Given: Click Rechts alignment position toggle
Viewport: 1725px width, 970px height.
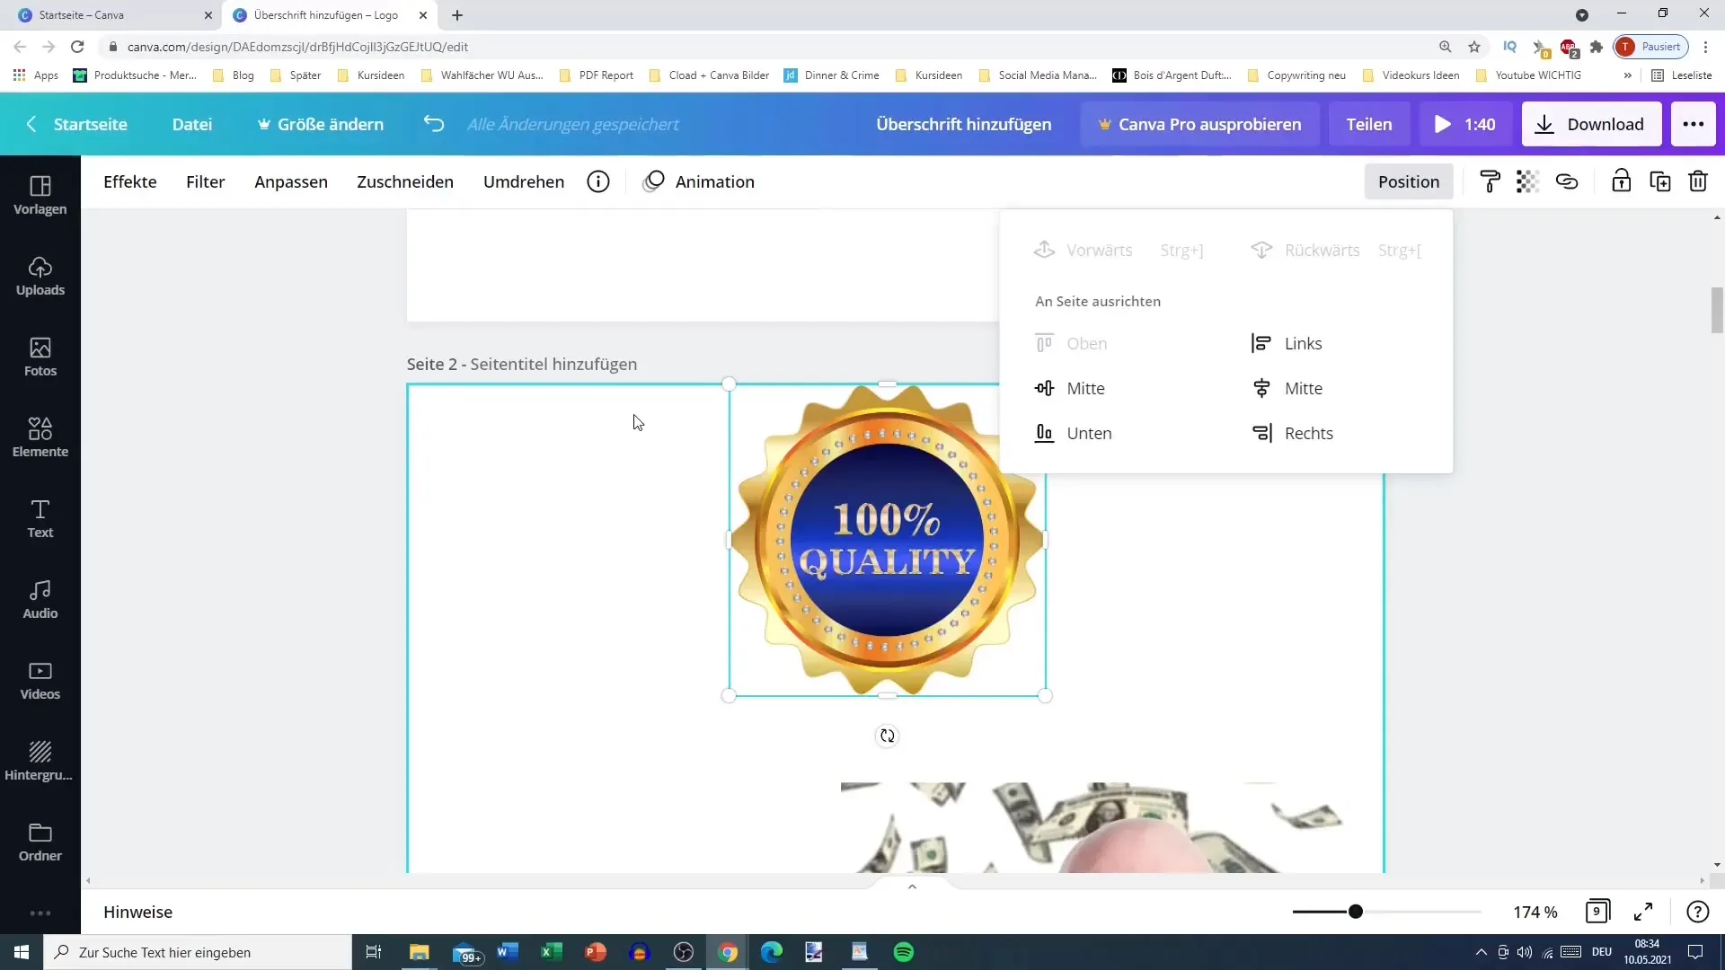Looking at the screenshot, I should click(x=1309, y=432).
